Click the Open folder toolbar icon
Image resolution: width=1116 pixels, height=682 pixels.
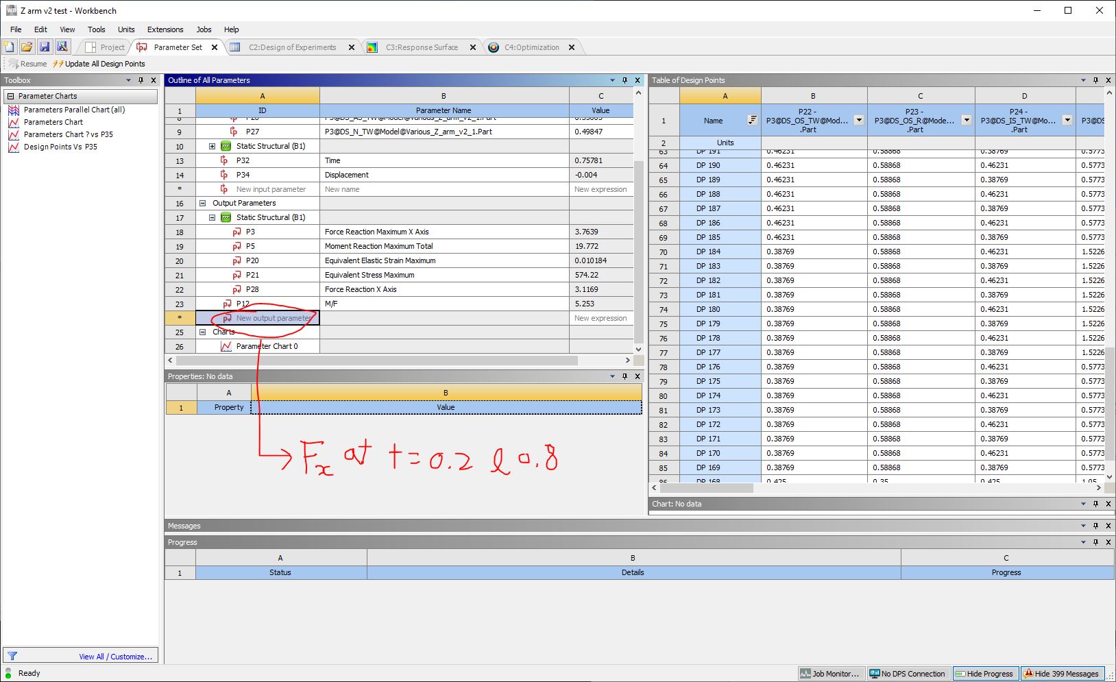(x=27, y=47)
